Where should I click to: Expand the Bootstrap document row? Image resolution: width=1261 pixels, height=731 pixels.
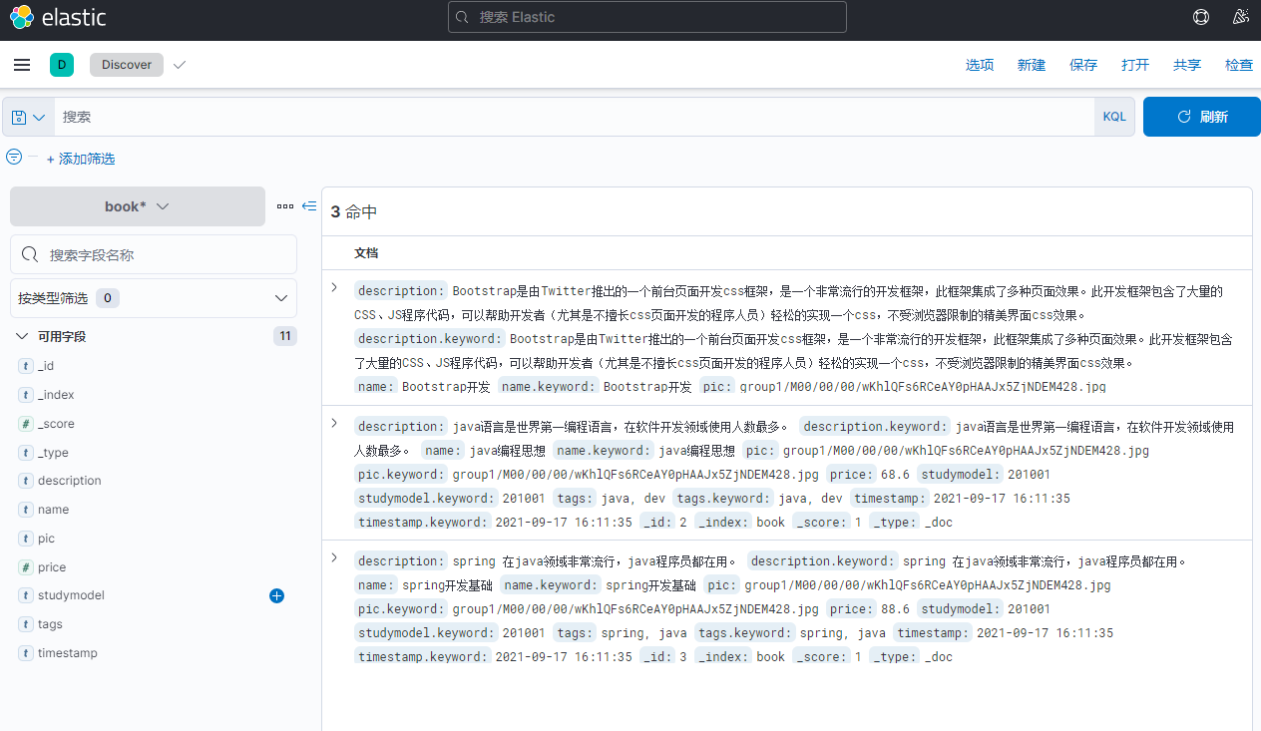pyautogui.click(x=334, y=288)
